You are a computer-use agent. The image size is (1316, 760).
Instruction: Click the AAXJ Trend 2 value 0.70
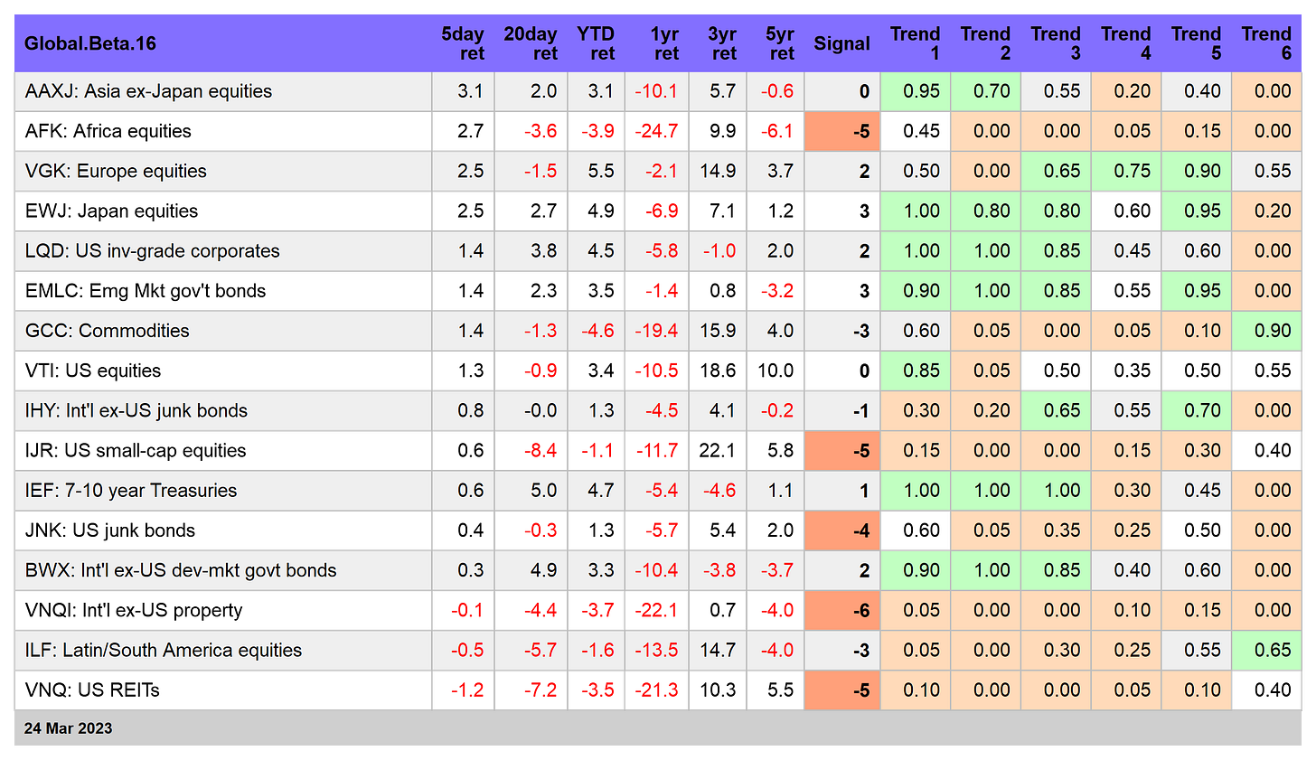point(985,91)
